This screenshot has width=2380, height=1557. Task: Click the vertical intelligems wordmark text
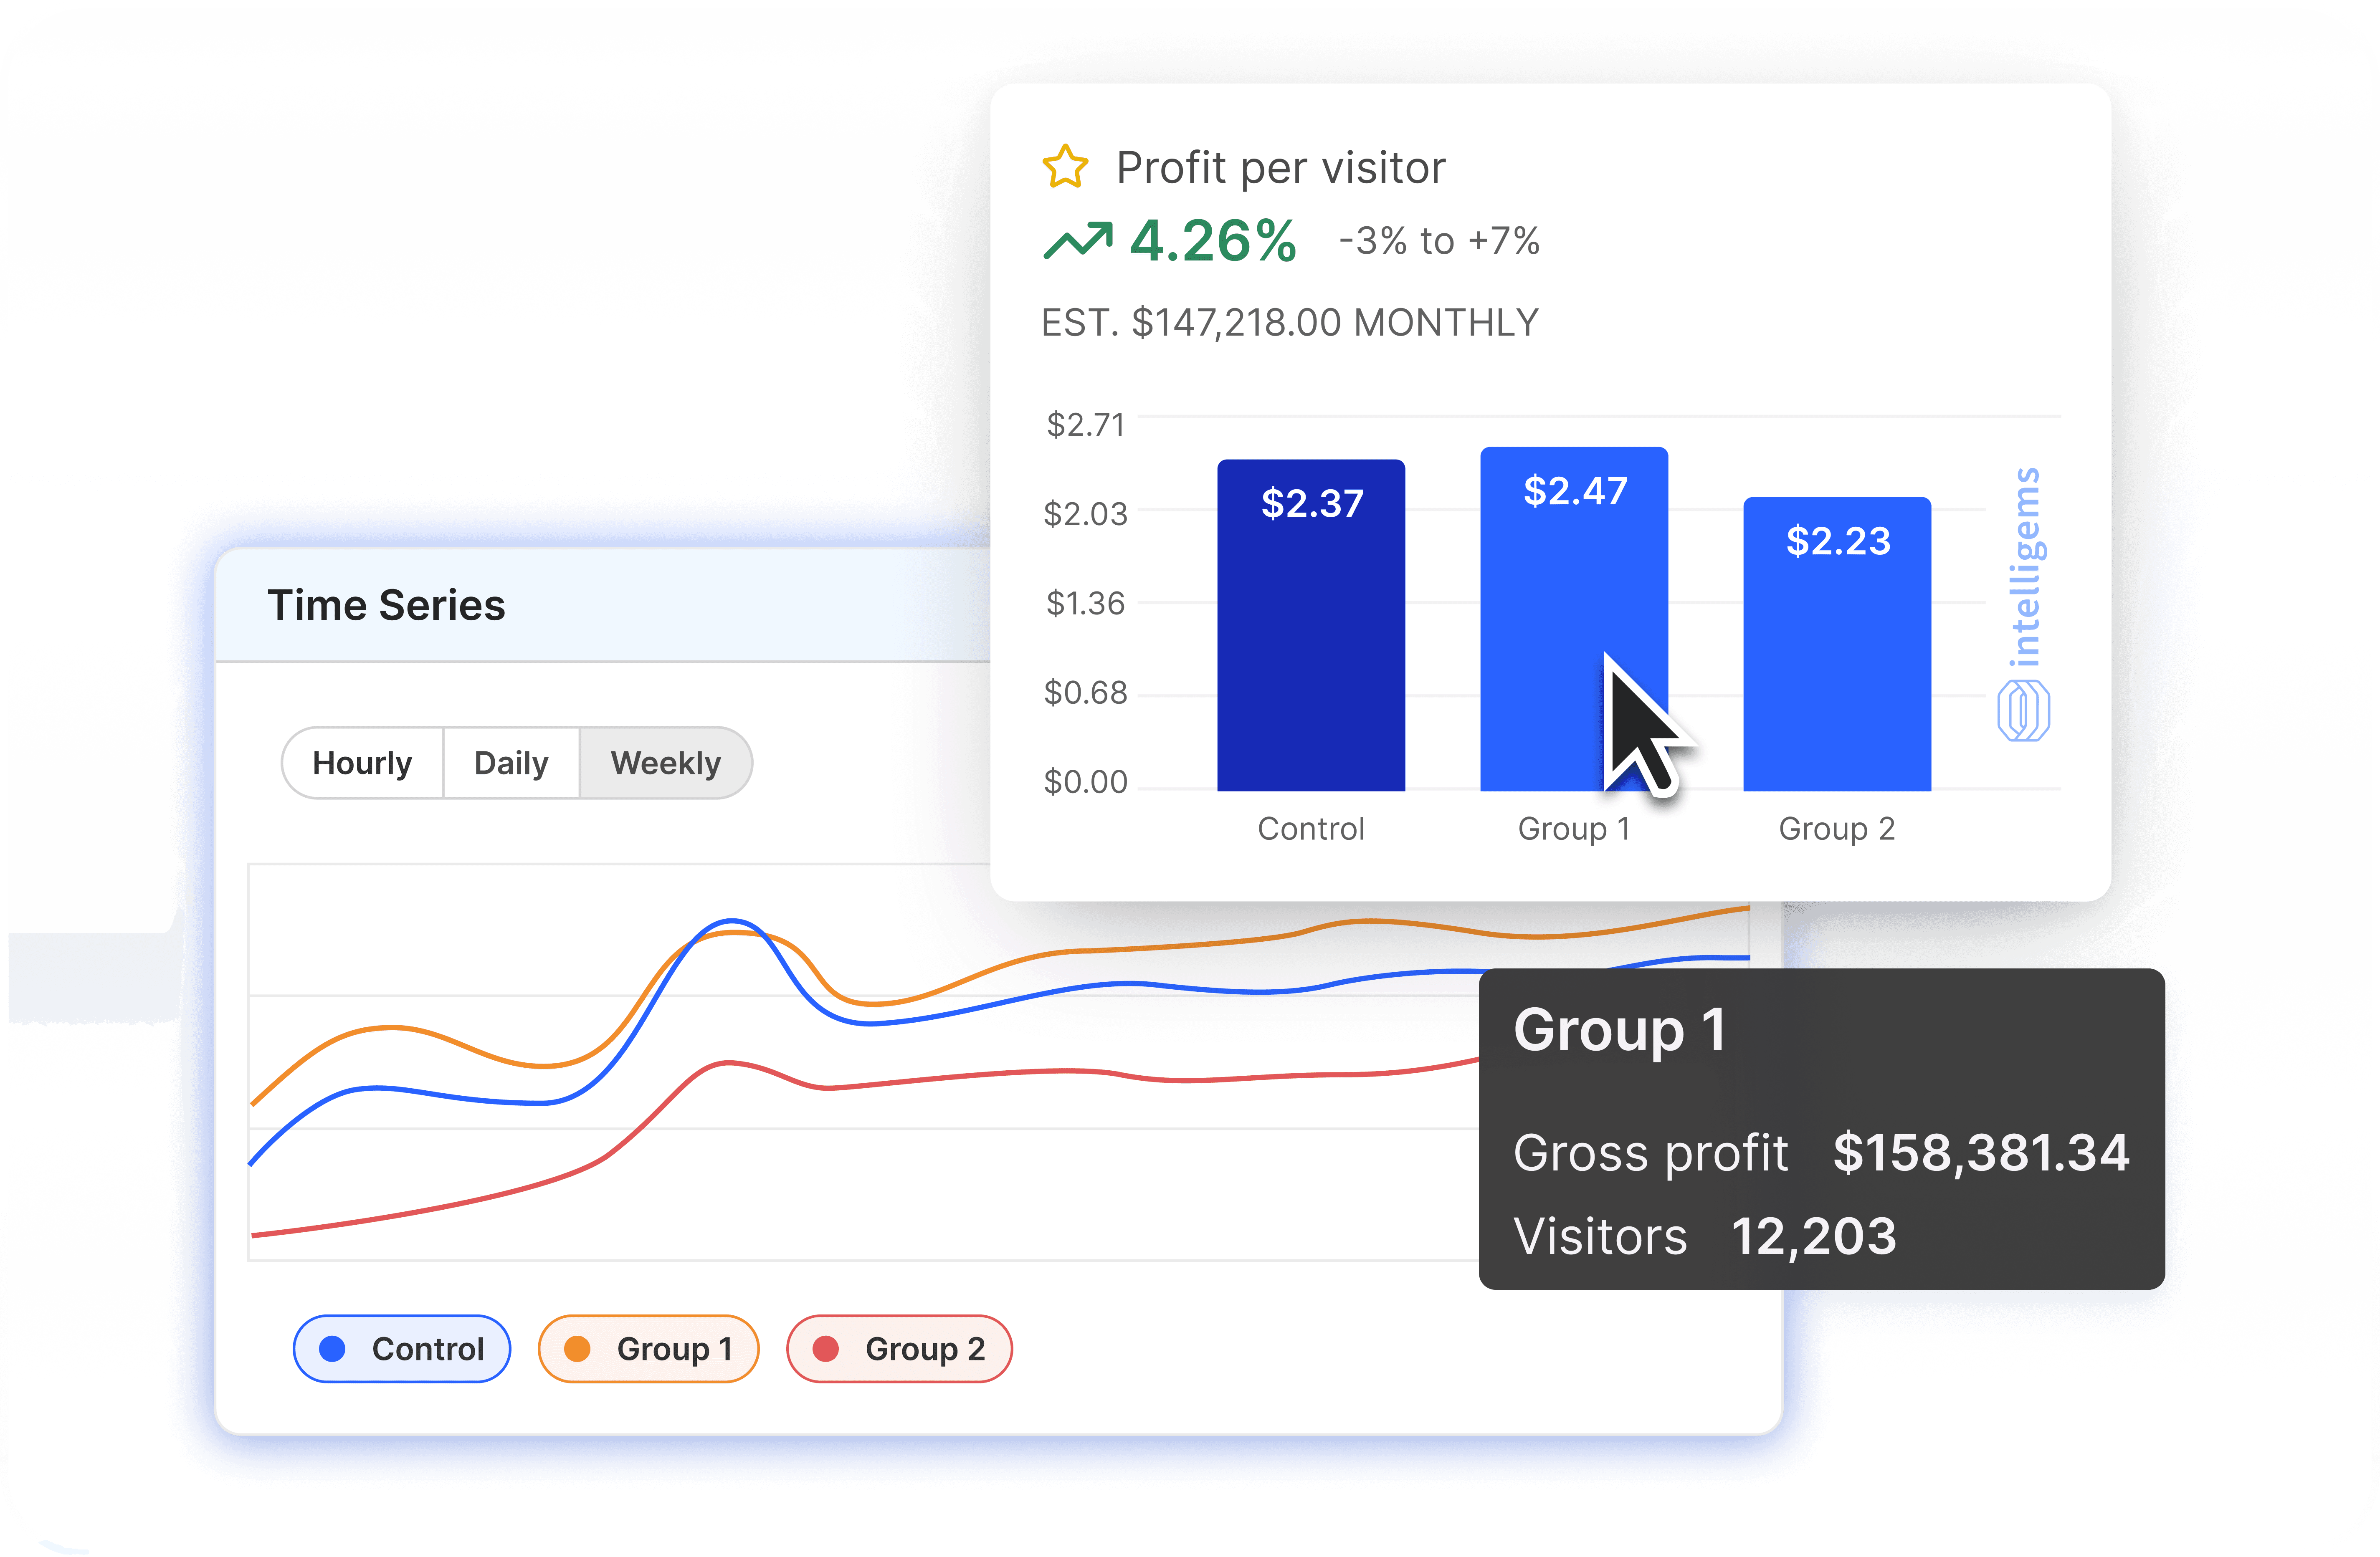click(x=2025, y=567)
